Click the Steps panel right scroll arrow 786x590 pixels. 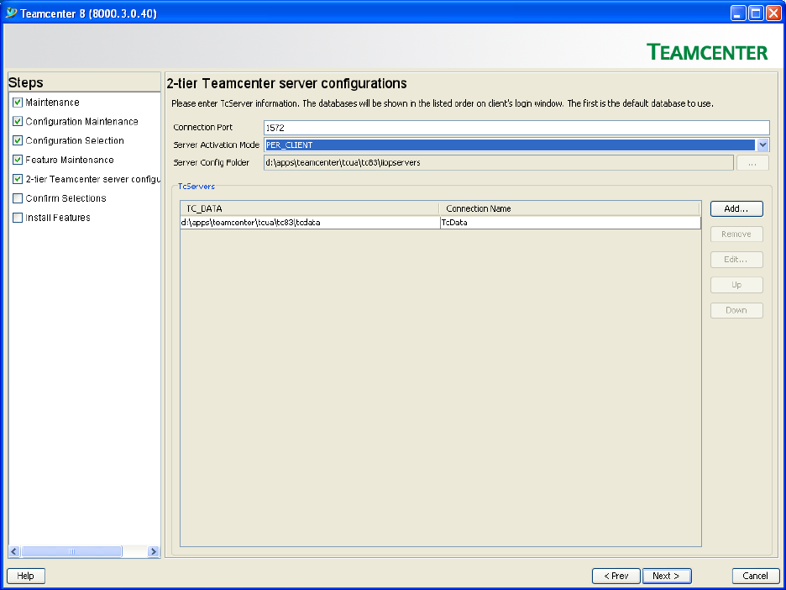click(x=154, y=551)
